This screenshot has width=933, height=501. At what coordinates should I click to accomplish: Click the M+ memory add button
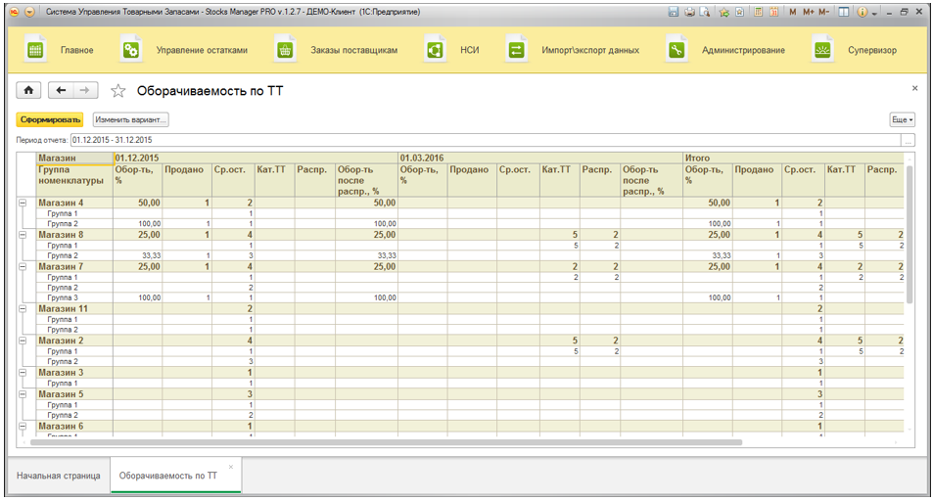click(808, 12)
